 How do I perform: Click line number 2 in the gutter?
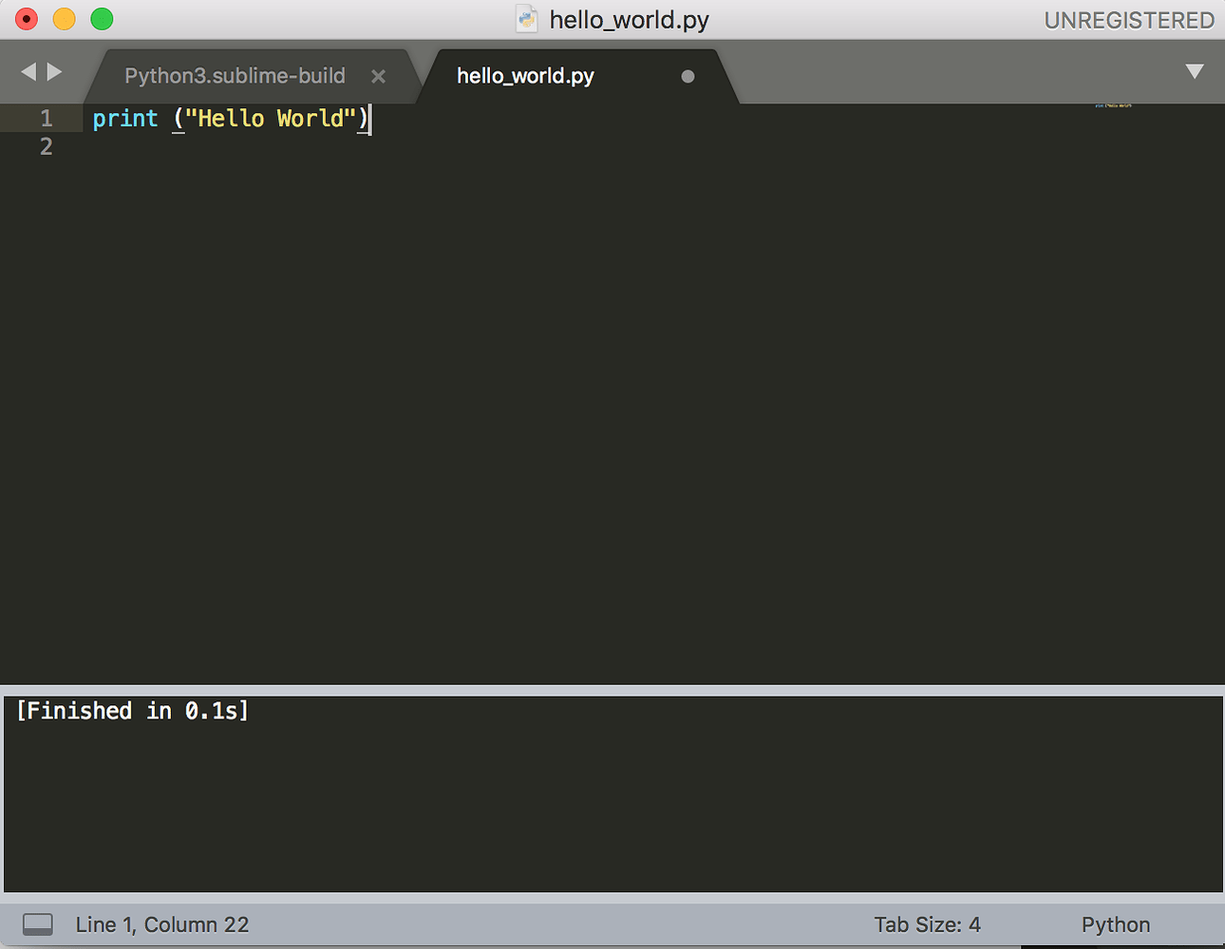pyautogui.click(x=46, y=146)
